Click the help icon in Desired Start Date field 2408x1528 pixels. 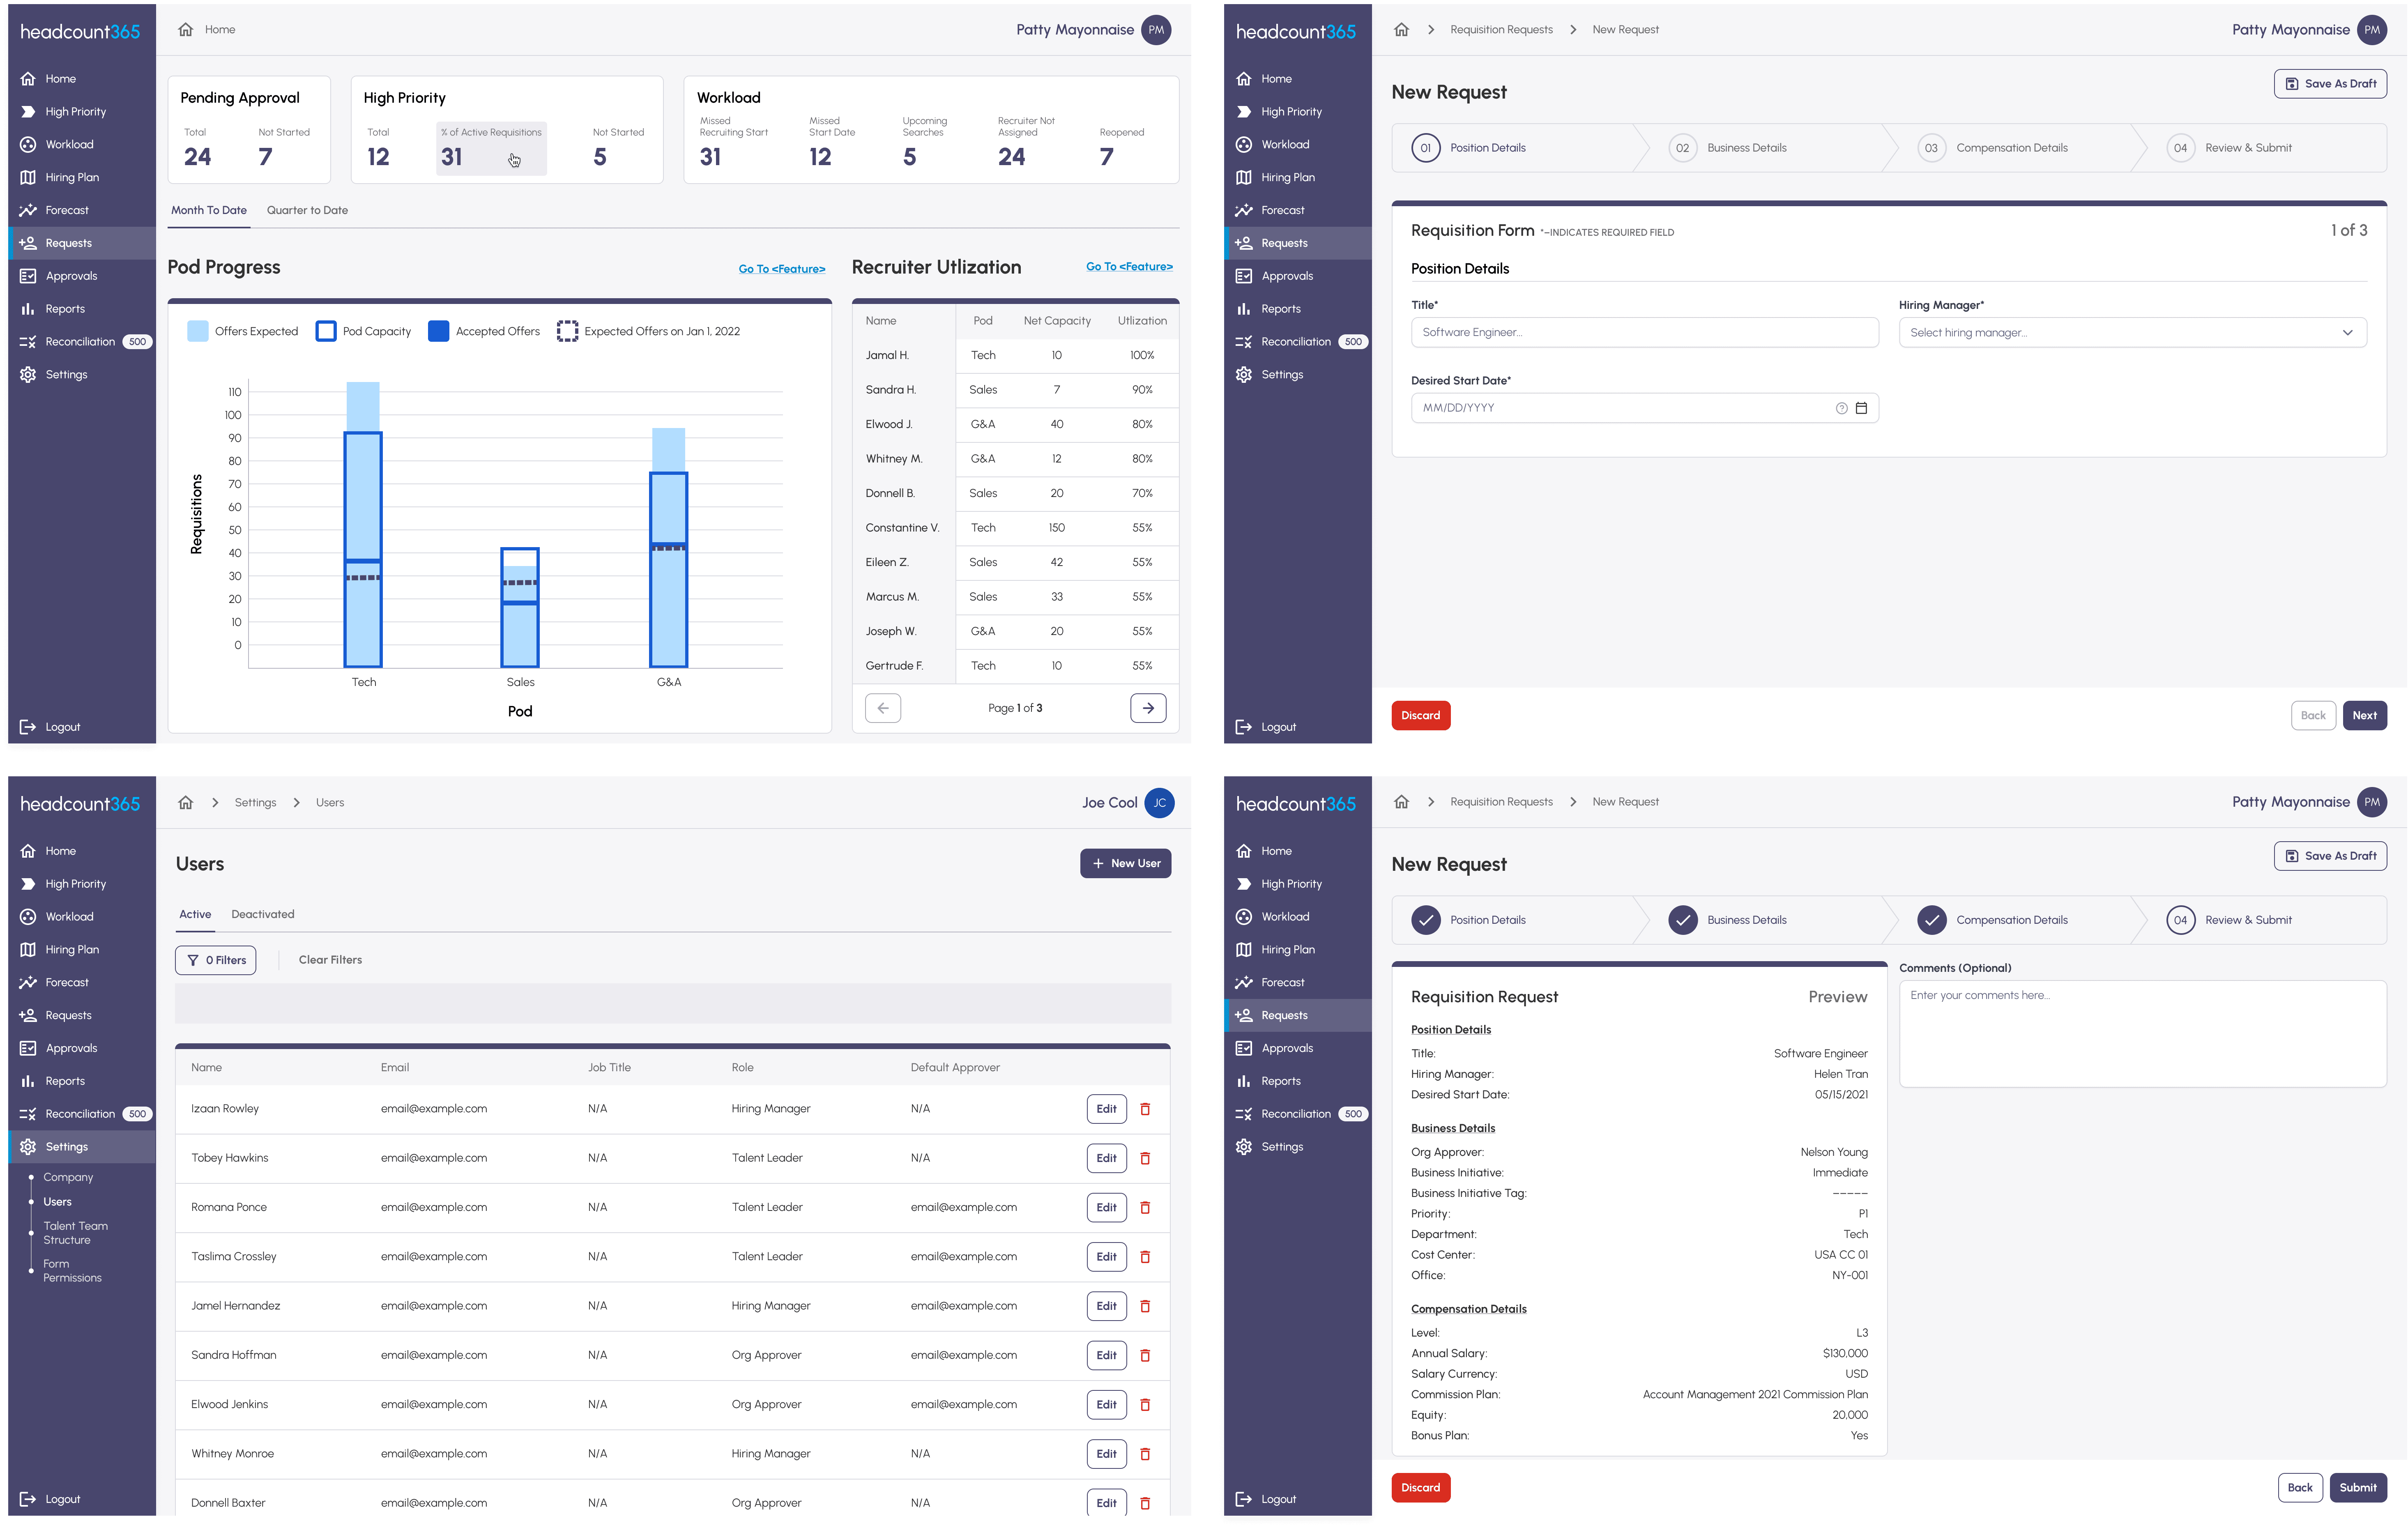(1841, 408)
